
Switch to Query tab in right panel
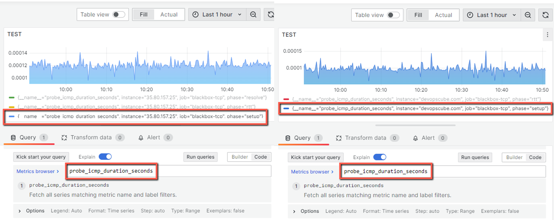(x=303, y=138)
